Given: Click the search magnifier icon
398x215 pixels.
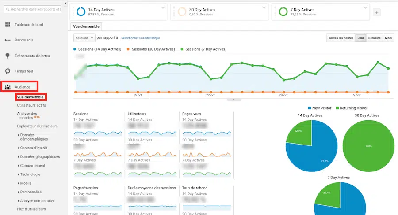Looking at the screenshot, I should 7,9.
